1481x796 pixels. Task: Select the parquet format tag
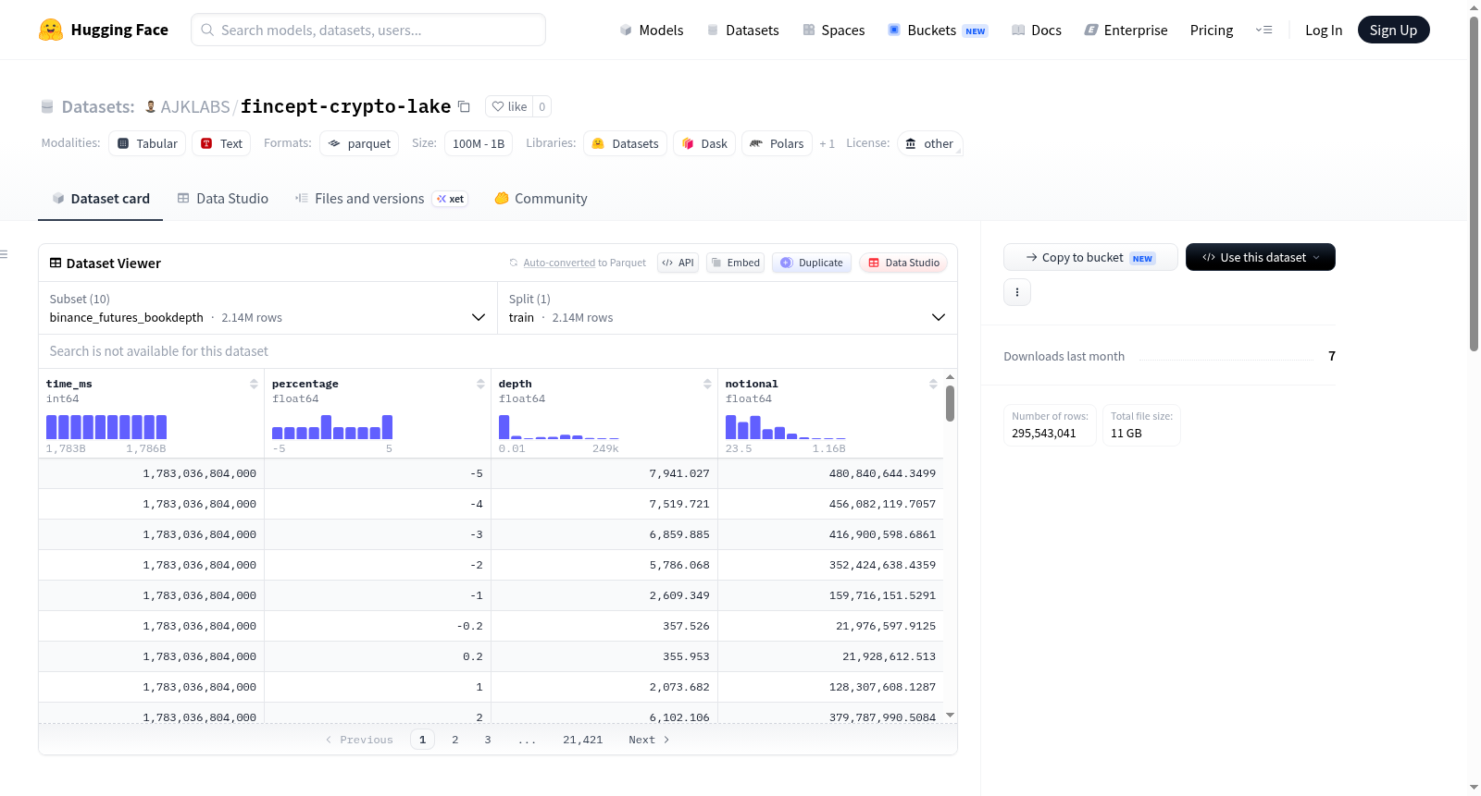(x=359, y=143)
